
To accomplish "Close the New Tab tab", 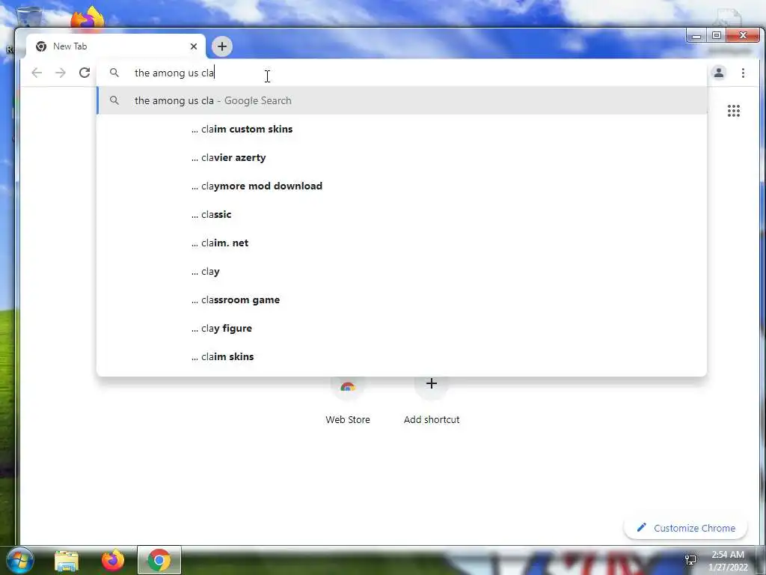I will pos(194,46).
